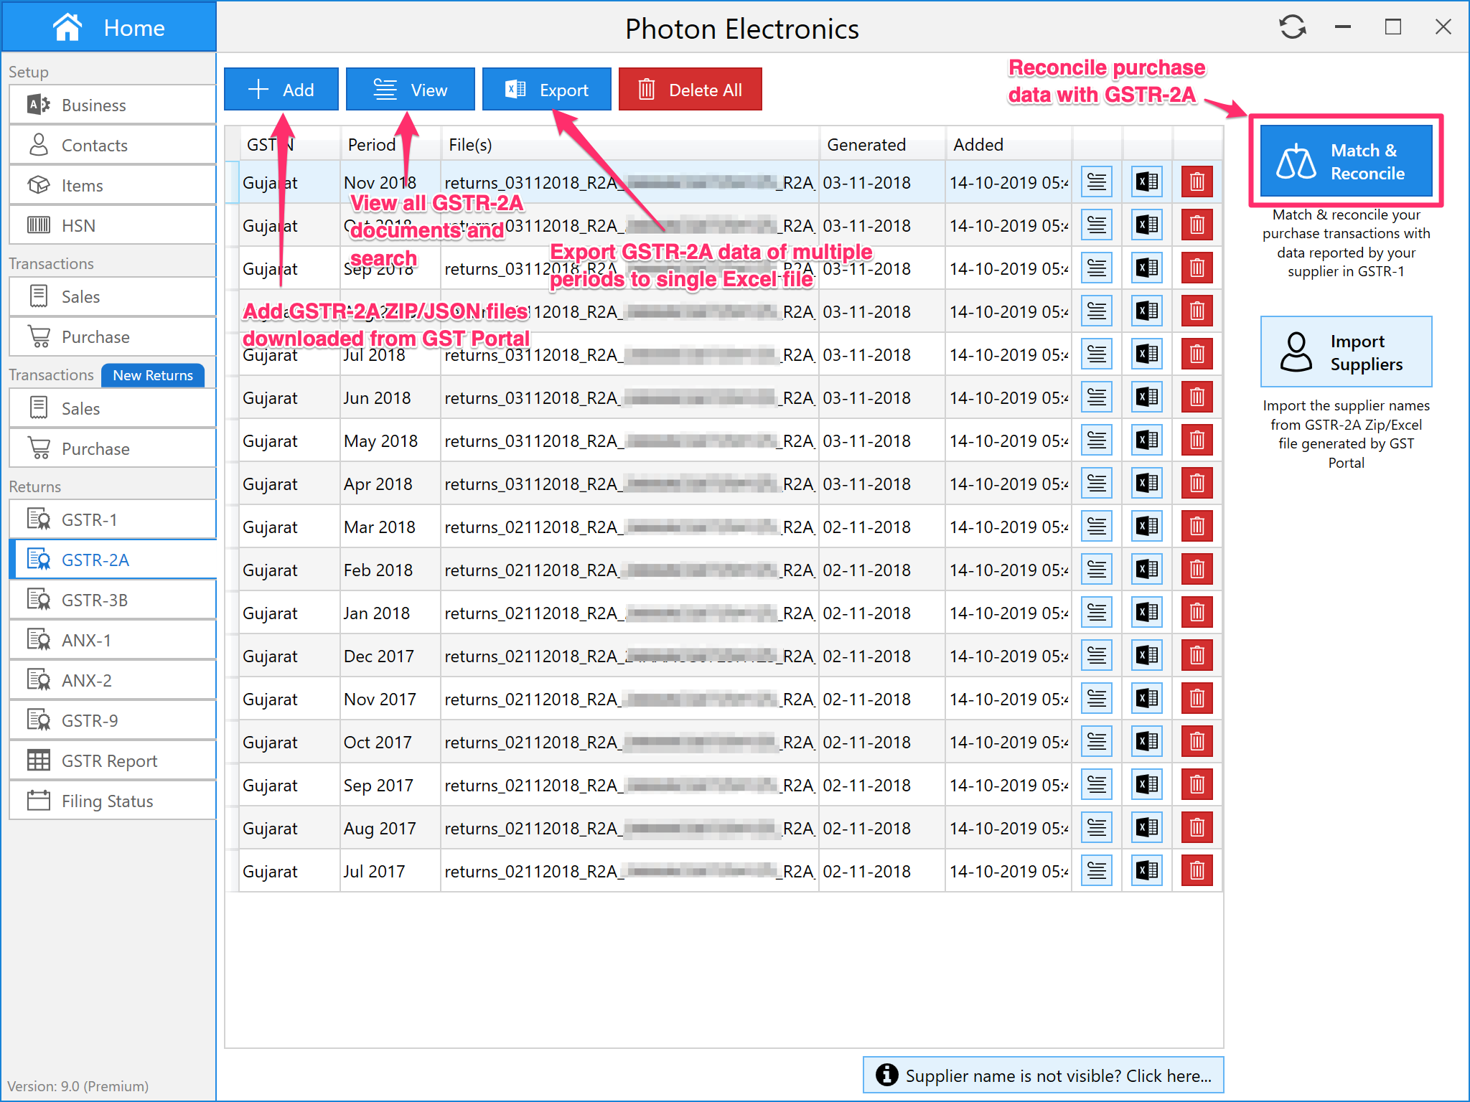1470x1102 pixels.
Task: Switch to the New Returns tab
Action: click(x=153, y=375)
